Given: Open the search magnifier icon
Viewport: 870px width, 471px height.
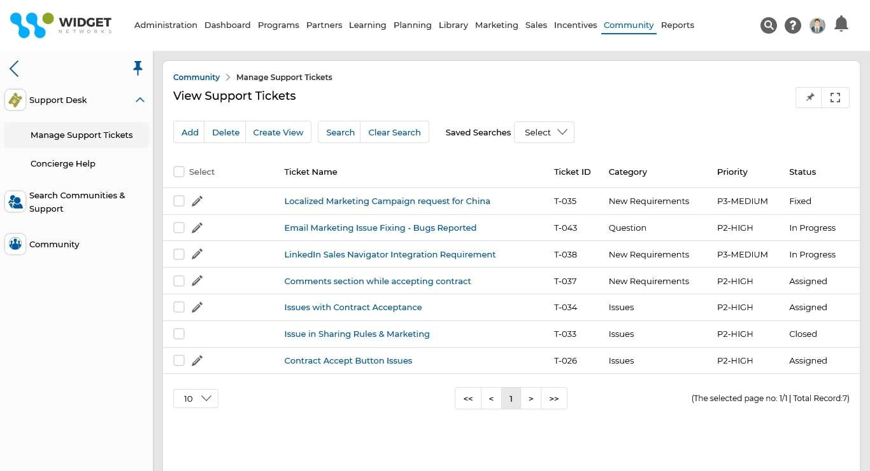Looking at the screenshot, I should [769, 25].
